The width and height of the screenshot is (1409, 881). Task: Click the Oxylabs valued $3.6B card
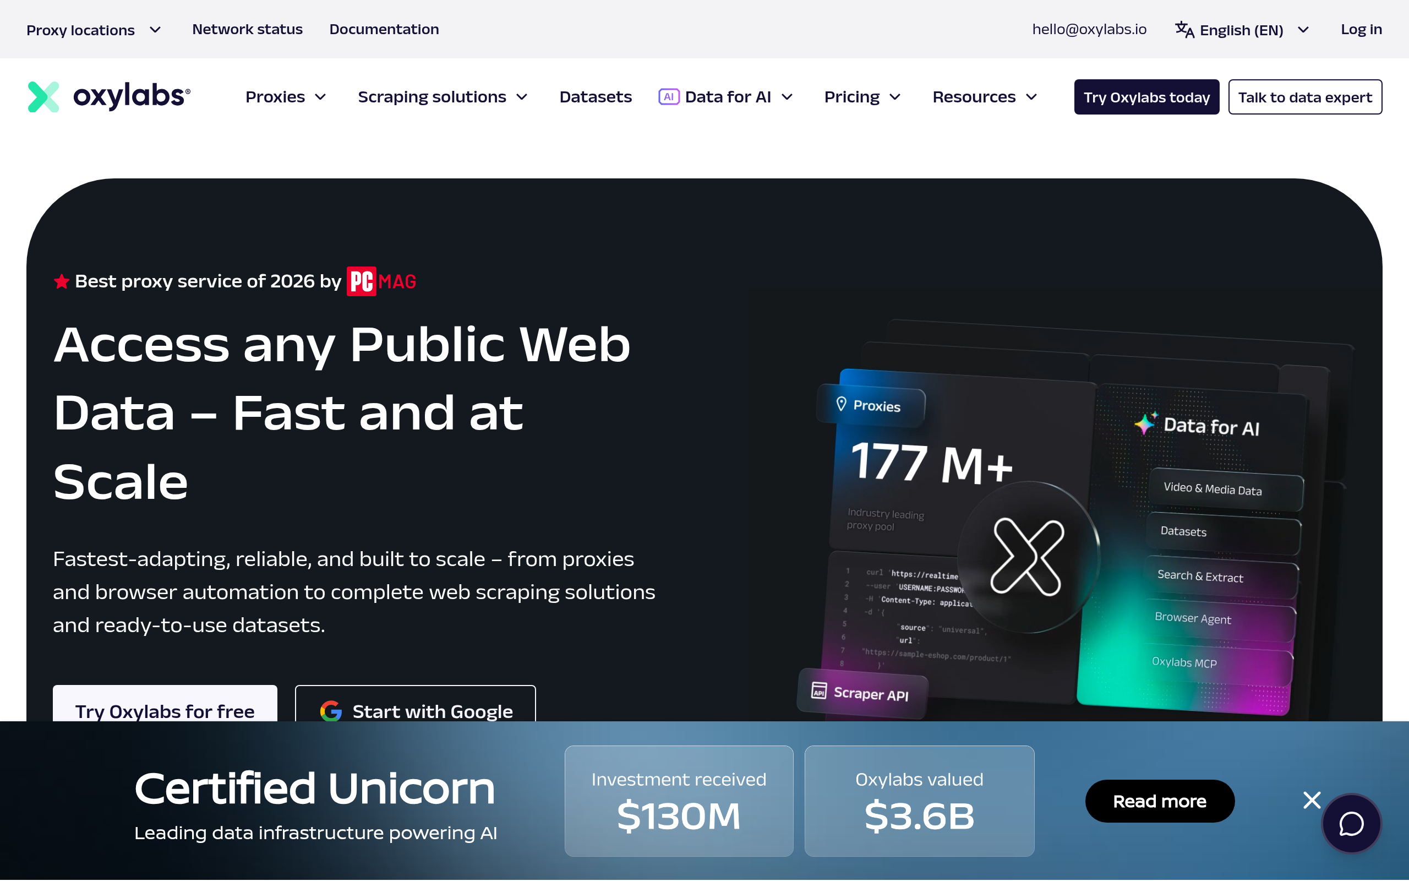[x=919, y=801]
